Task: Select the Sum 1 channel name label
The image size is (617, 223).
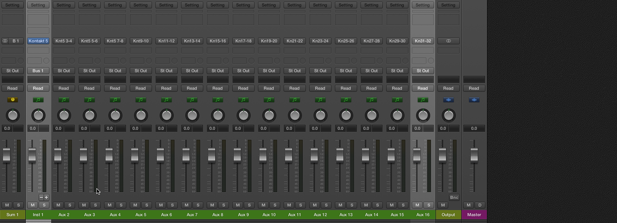Action: coord(13,215)
